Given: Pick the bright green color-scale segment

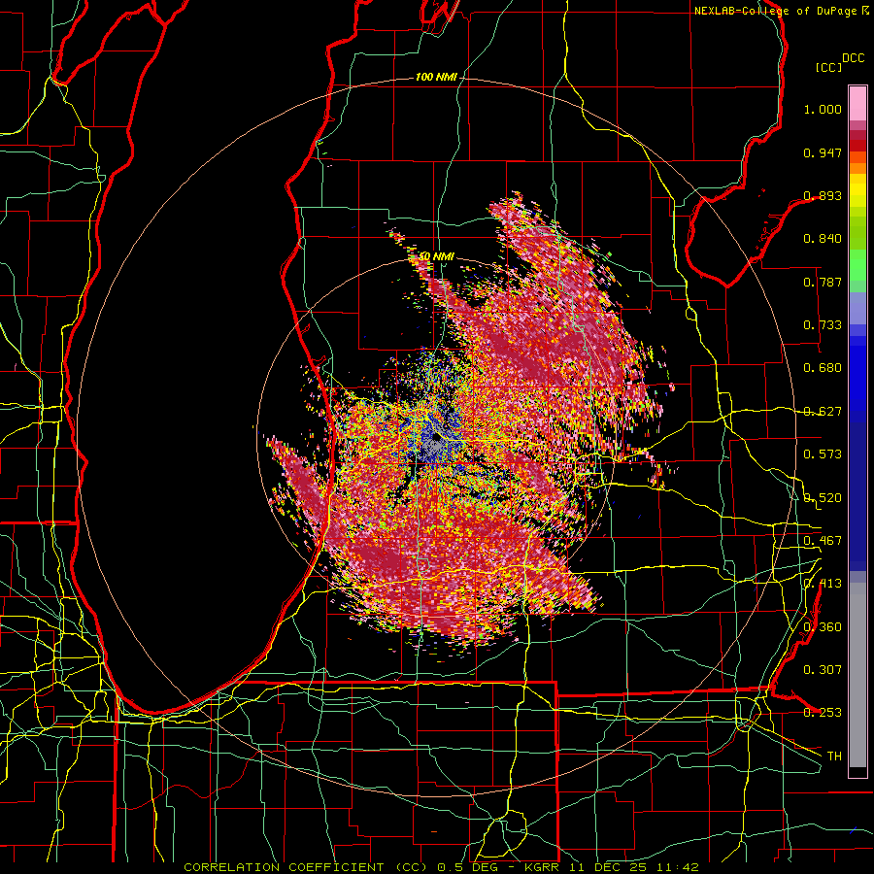Looking at the screenshot, I should click(857, 265).
